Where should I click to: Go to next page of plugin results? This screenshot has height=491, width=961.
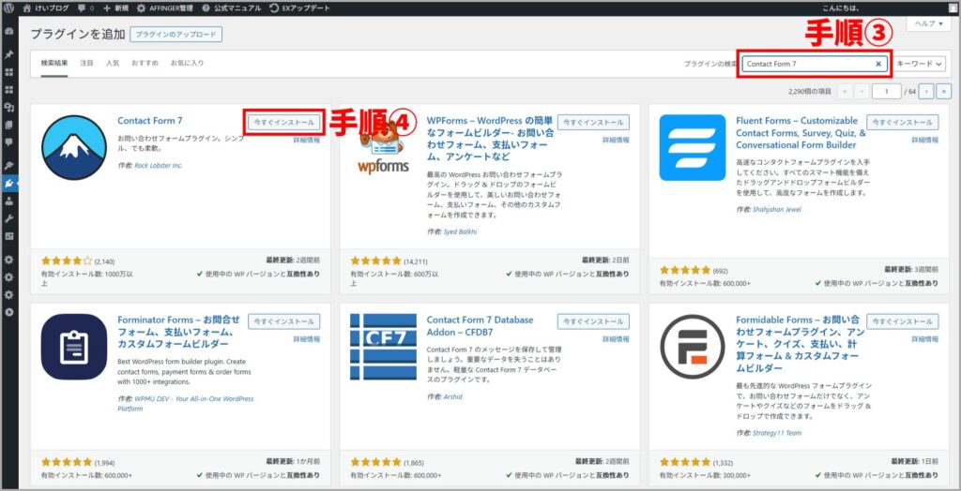click(x=926, y=91)
